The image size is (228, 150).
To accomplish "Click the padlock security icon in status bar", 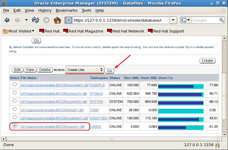I will [217, 145].
